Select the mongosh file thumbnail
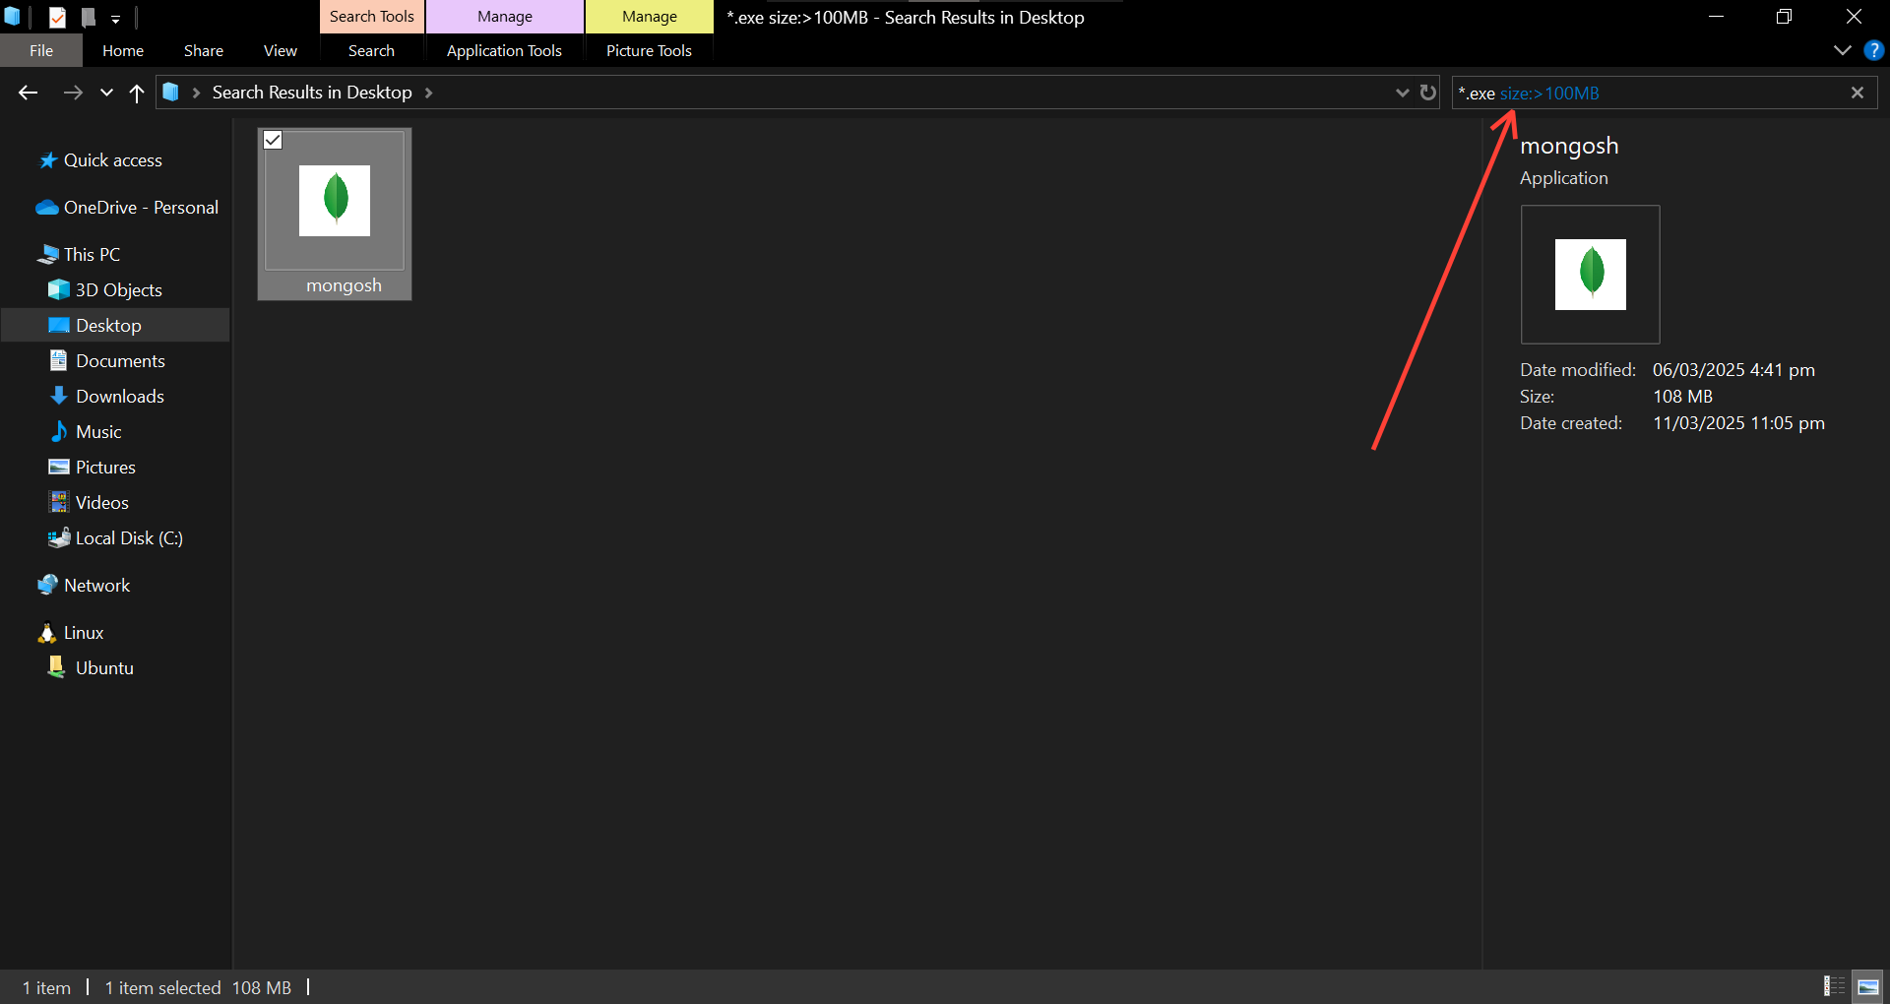The image size is (1890, 1004). (x=335, y=201)
